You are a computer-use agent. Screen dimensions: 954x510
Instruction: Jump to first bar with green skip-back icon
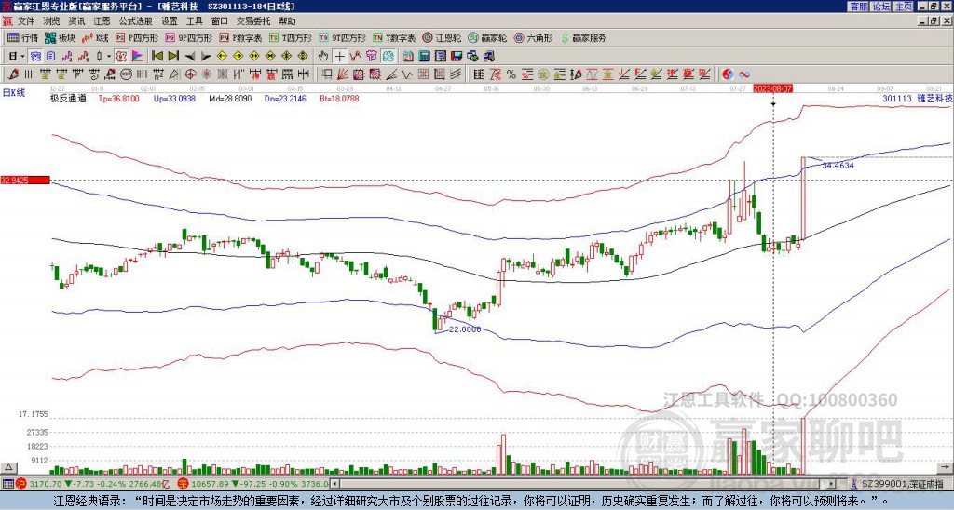coord(157,56)
